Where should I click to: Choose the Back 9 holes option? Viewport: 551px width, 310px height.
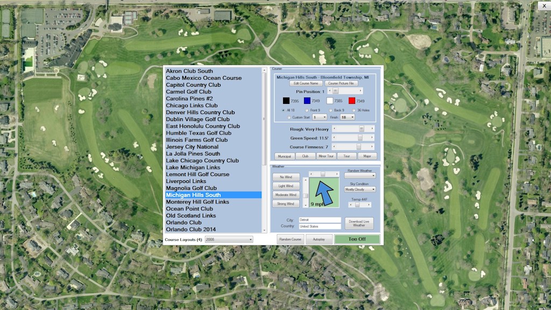coord(331,110)
